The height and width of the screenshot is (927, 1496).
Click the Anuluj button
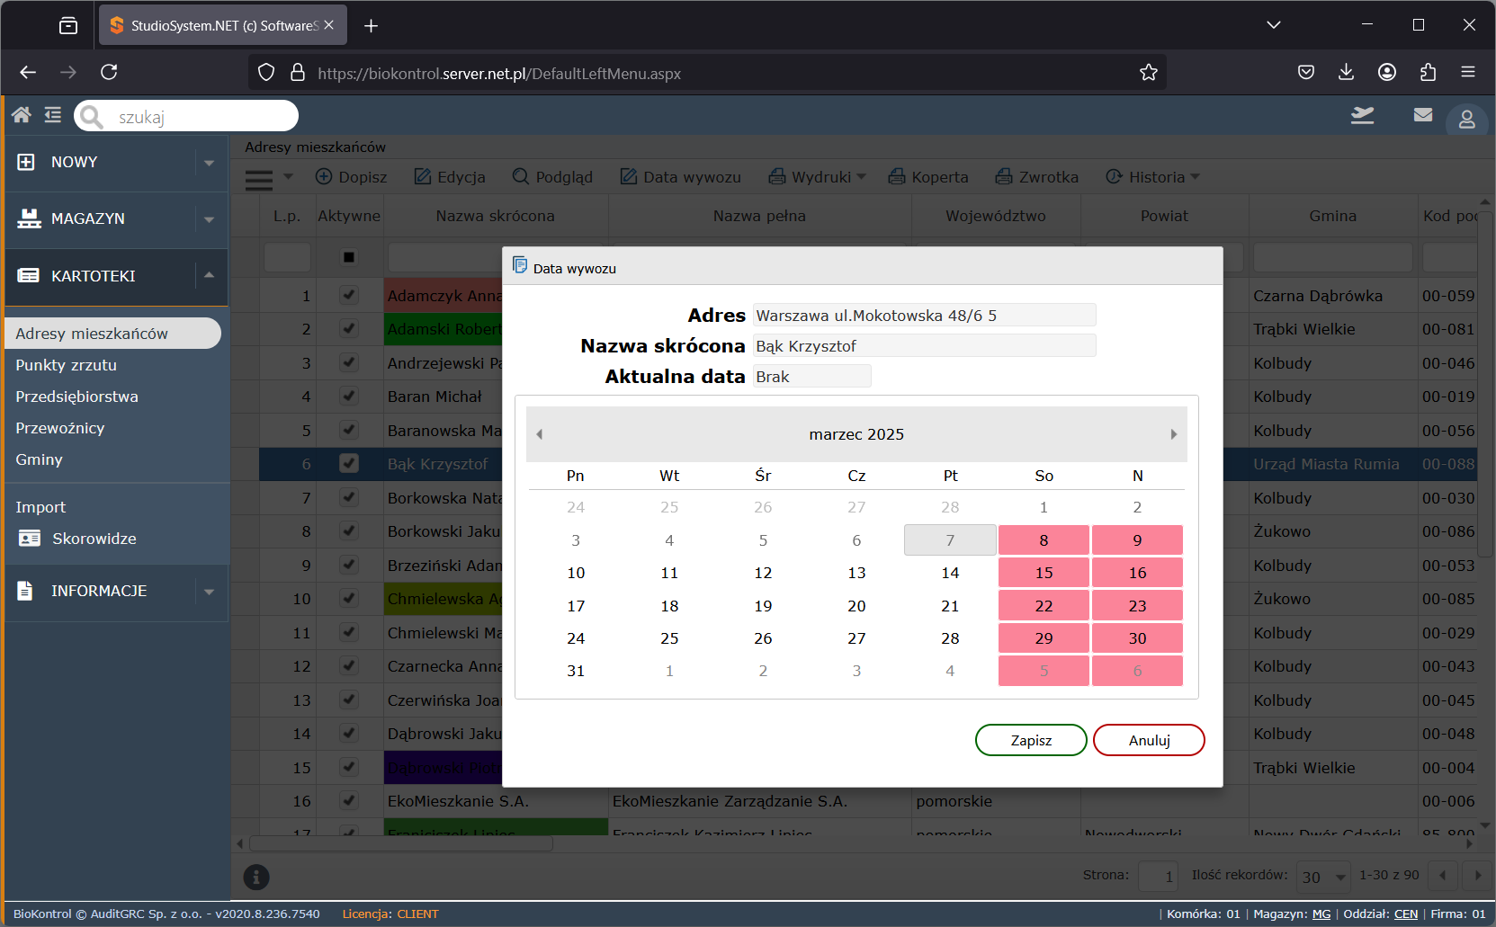tap(1149, 740)
